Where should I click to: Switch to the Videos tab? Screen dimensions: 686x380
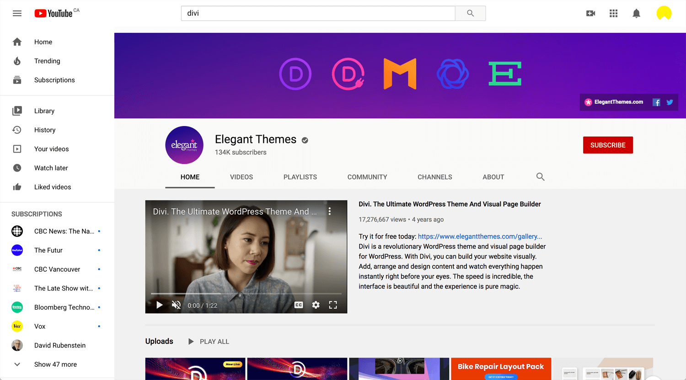coord(241,177)
